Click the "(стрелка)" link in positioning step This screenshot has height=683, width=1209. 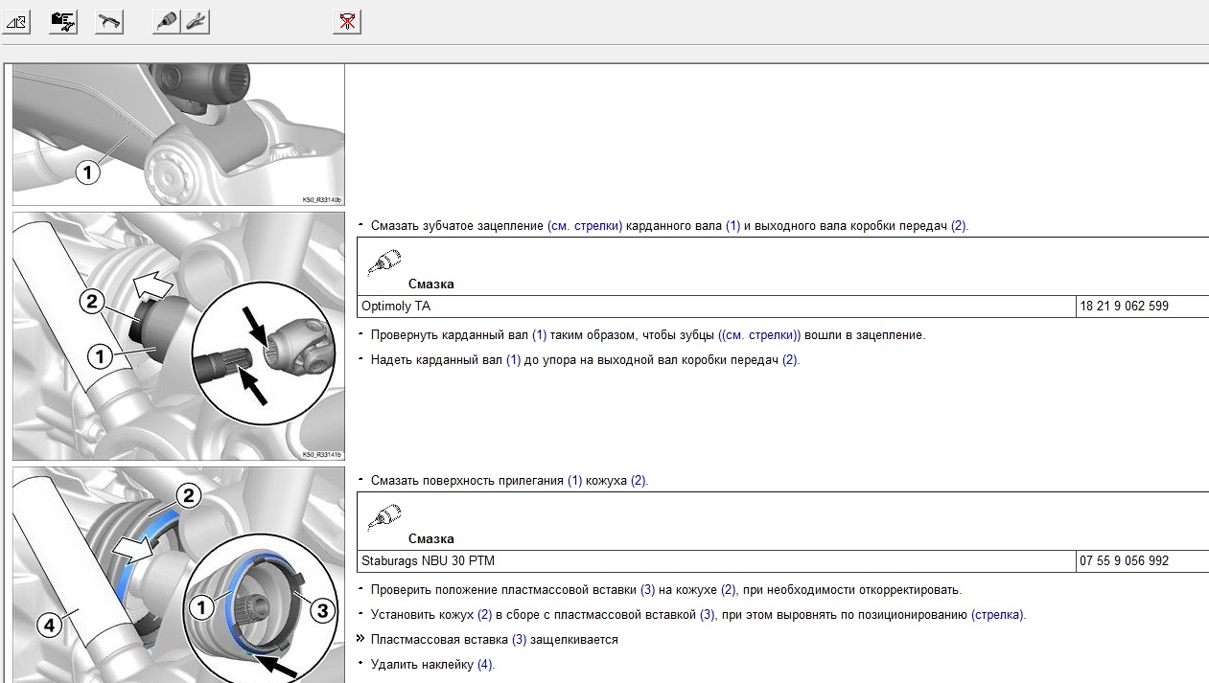(x=997, y=615)
